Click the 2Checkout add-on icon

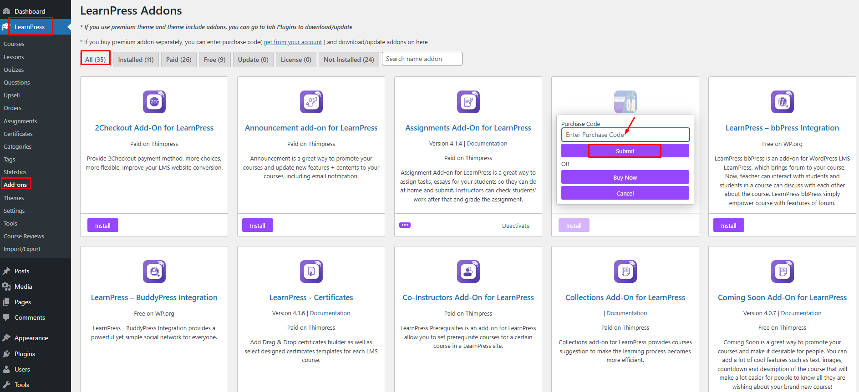tap(154, 102)
